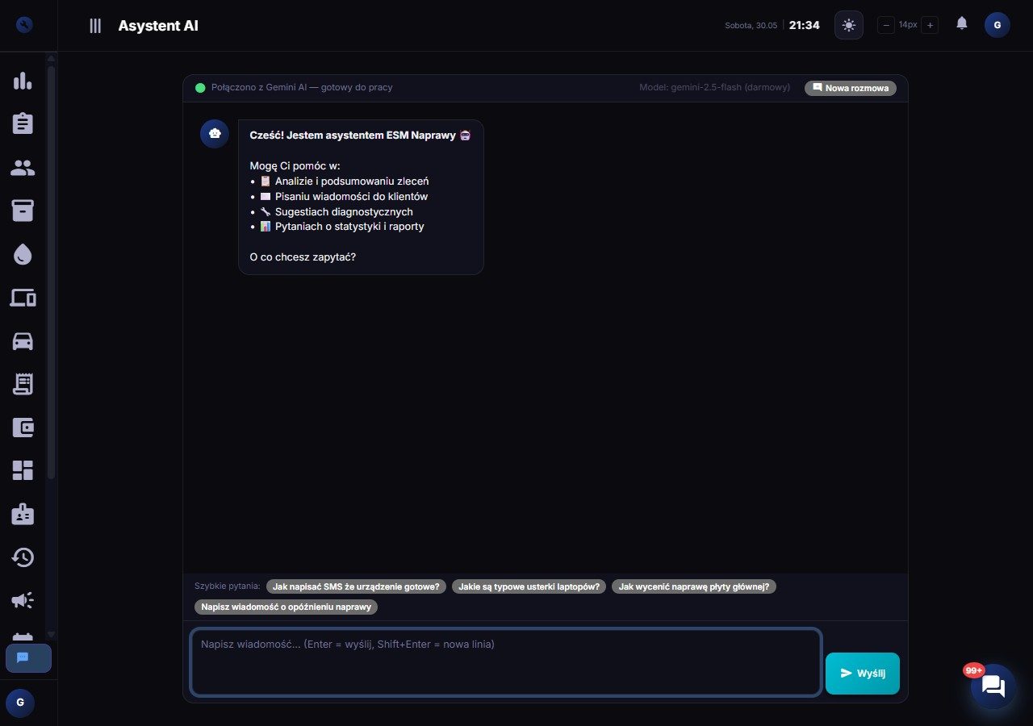Focus the Napisz wiadomość message input
This screenshot has height=726, width=1033.
(506, 662)
